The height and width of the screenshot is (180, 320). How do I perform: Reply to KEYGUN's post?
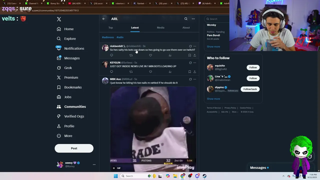click(111, 72)
